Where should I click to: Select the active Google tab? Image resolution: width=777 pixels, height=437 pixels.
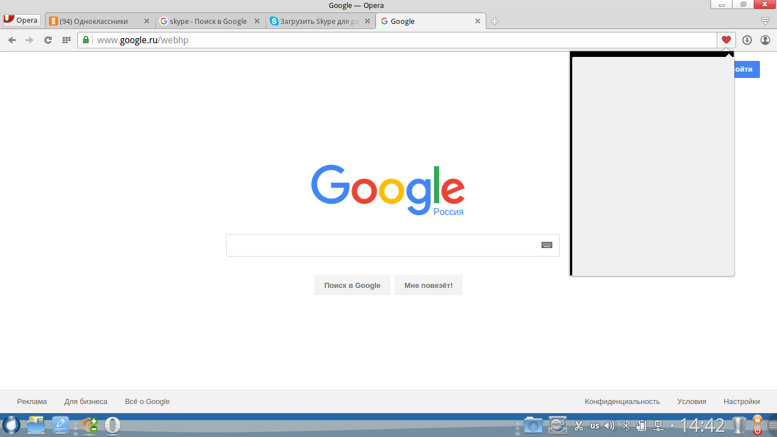431,22
